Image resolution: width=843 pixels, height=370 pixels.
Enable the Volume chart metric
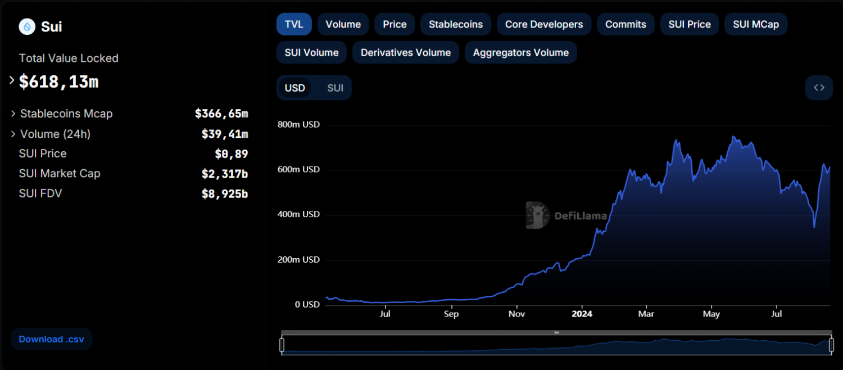(x=343, y=24)
